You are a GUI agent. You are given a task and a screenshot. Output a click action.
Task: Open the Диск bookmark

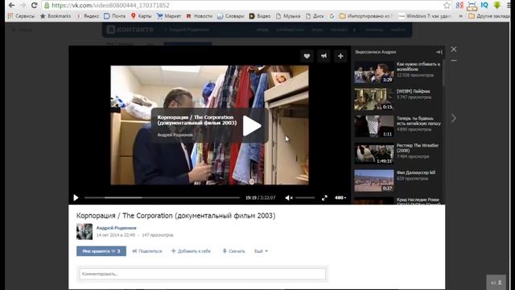(x=315, y=16)
